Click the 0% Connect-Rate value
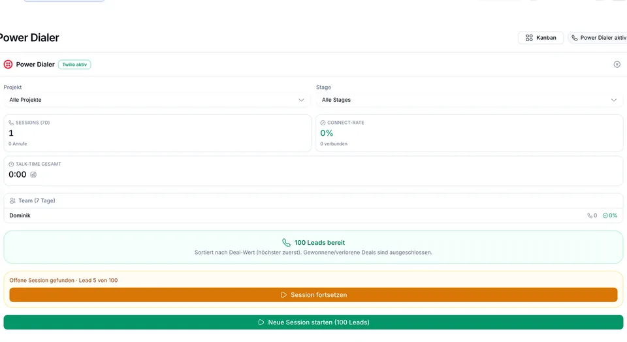 pyautogui.click(x=327, y=133)
